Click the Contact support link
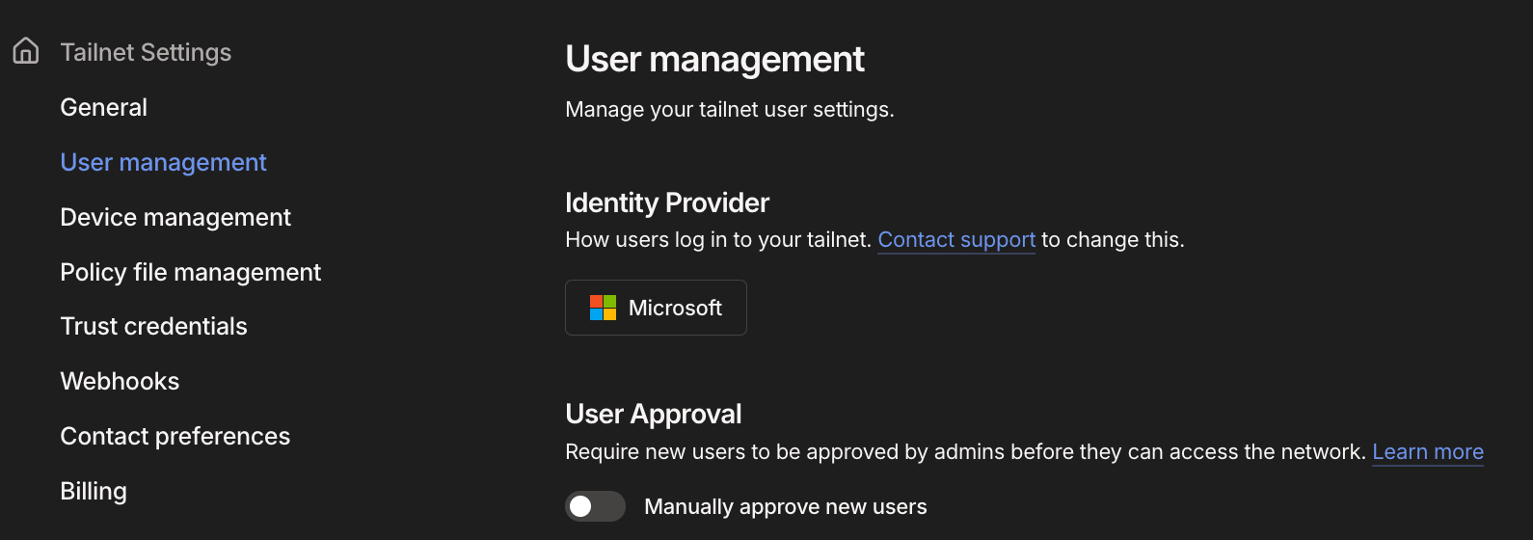The width and height of the screenshot is (1533, 540). click(x=955, y=239)
